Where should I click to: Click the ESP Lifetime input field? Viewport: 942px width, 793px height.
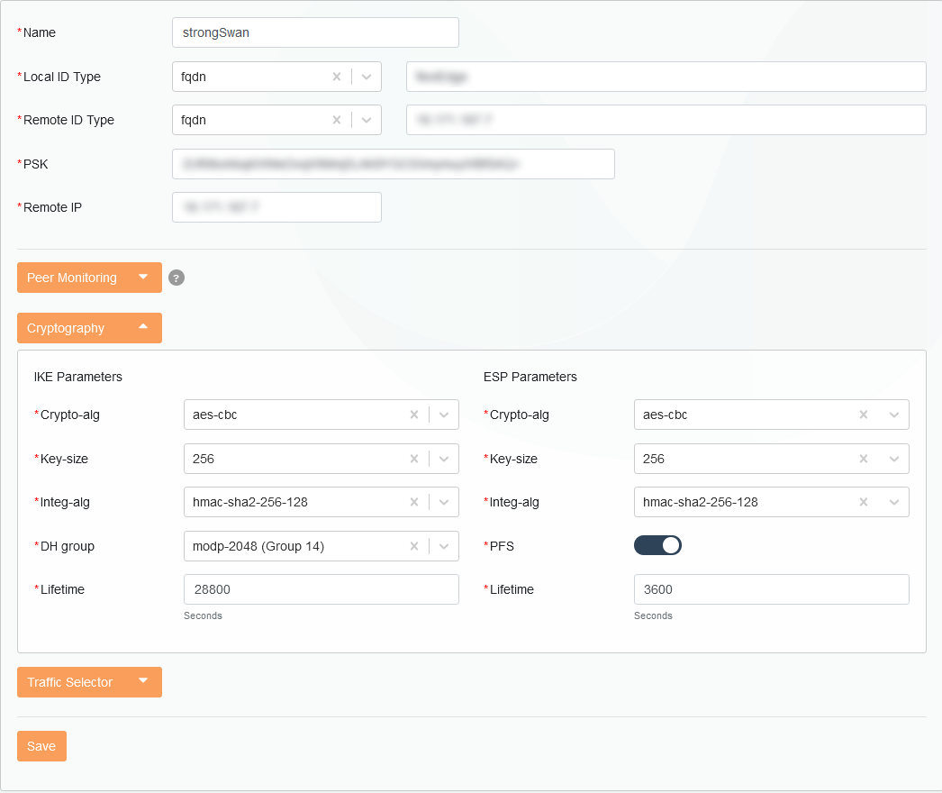(x=771, y=589)
